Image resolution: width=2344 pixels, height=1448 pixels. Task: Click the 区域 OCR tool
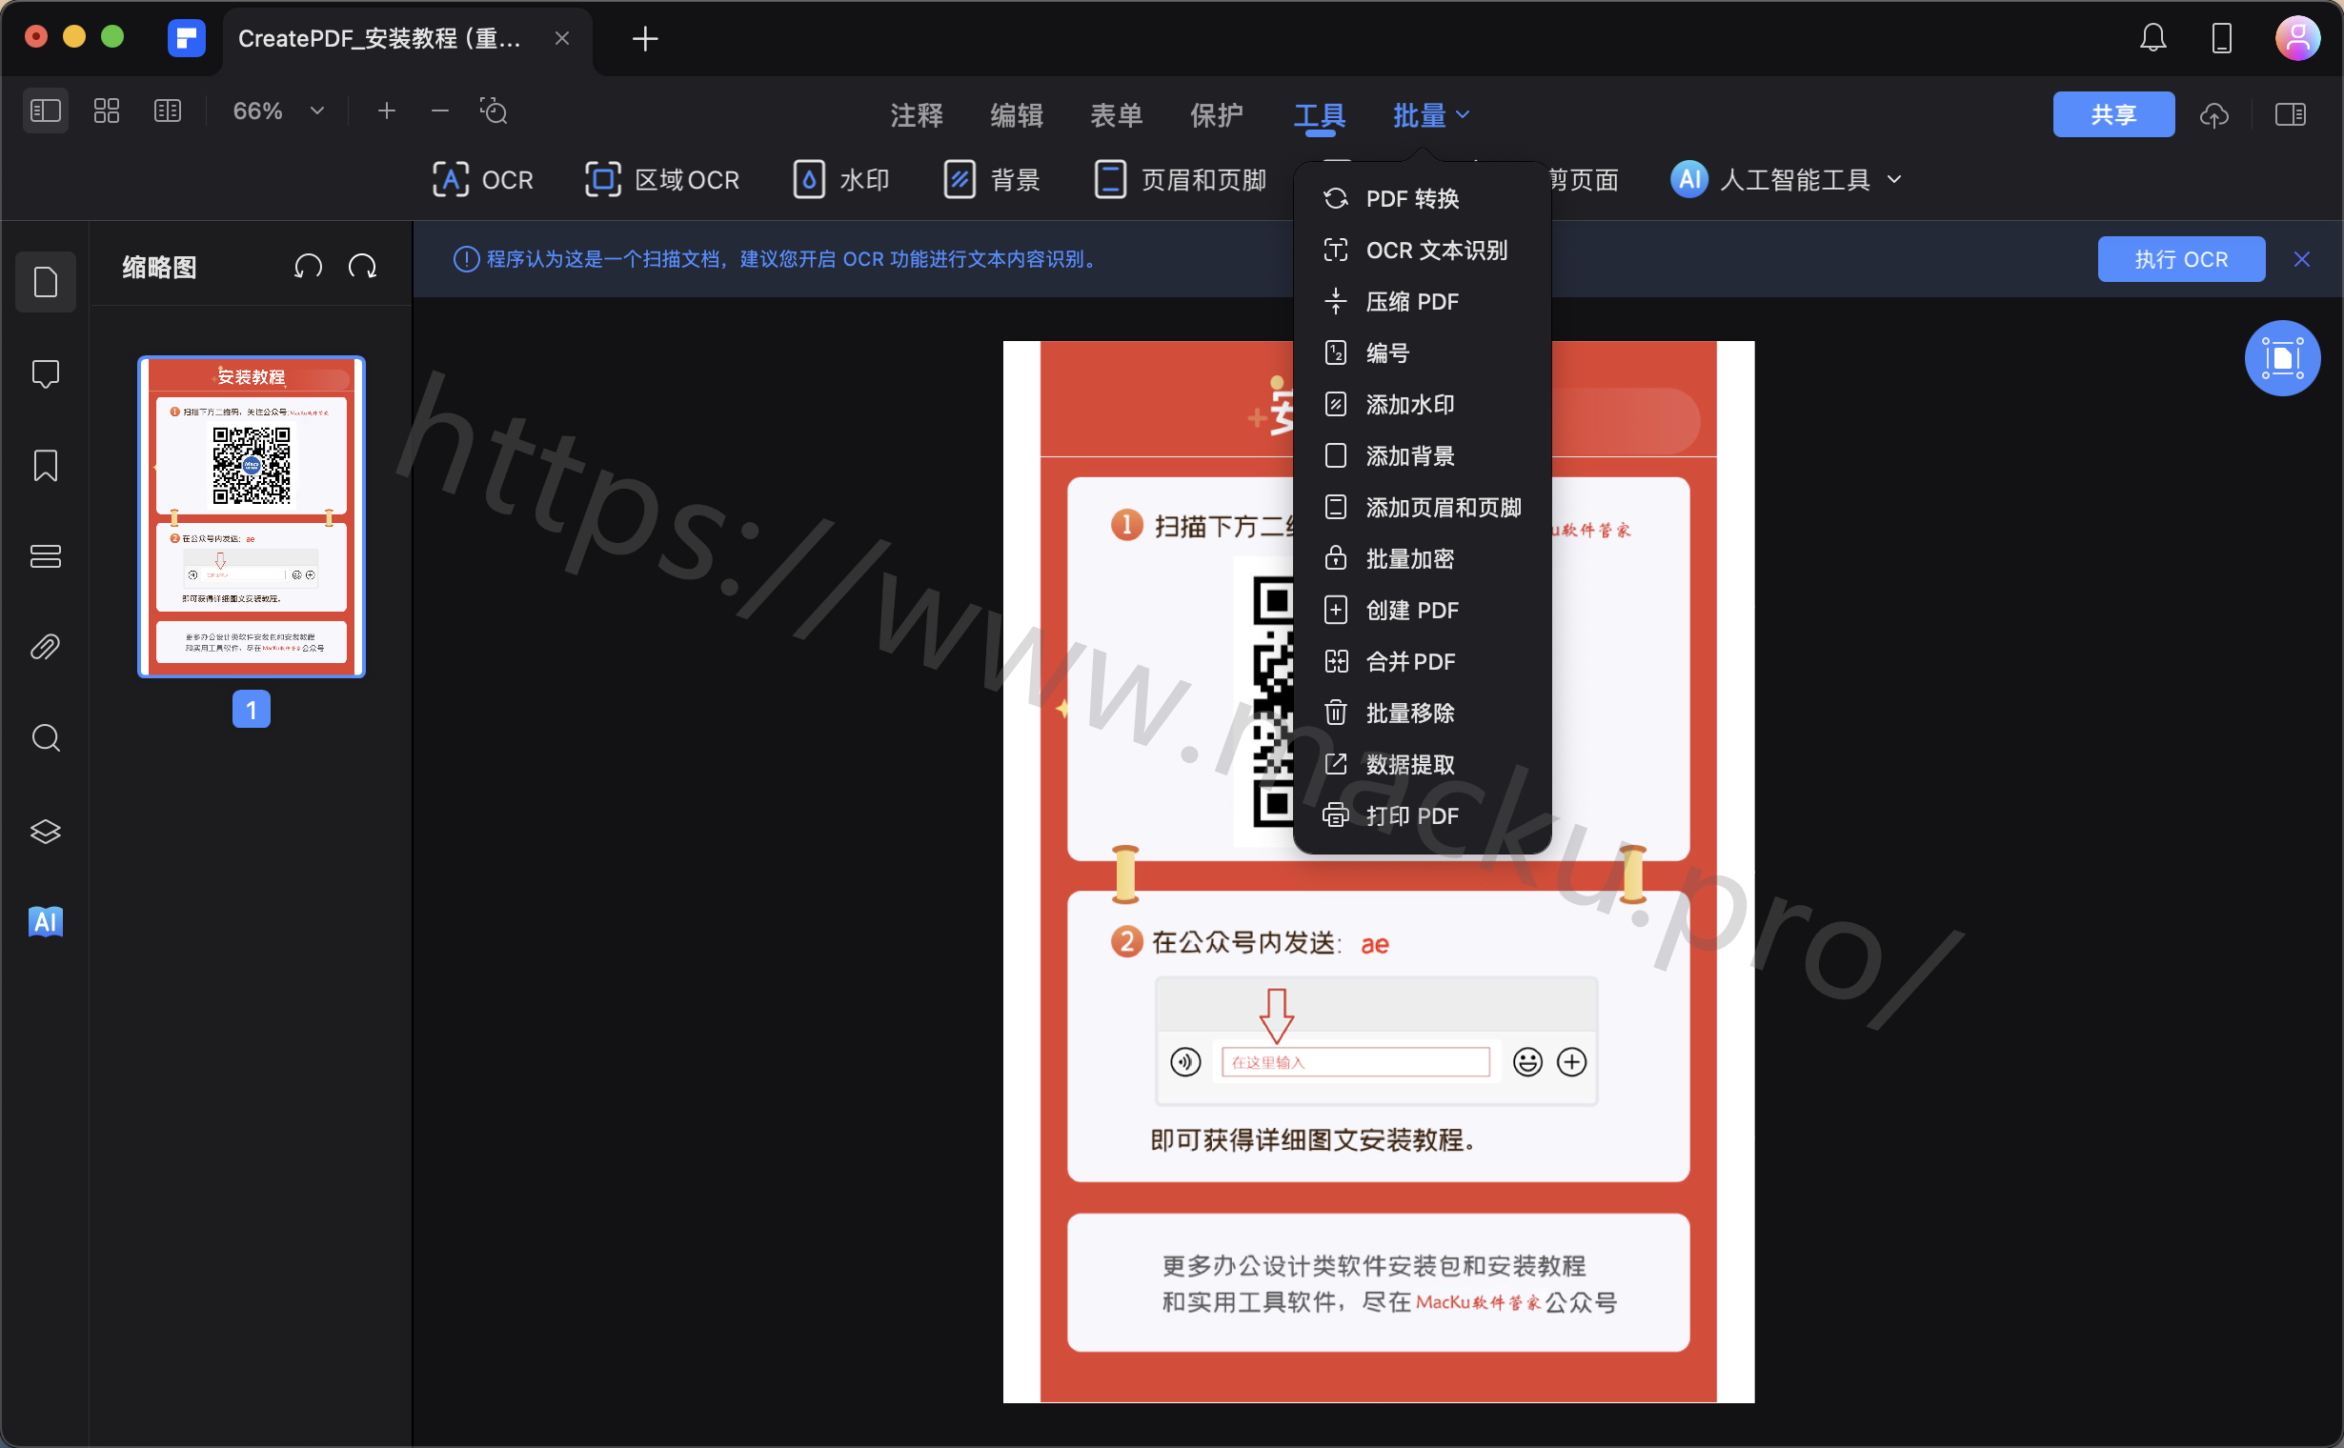pos(662,179)
